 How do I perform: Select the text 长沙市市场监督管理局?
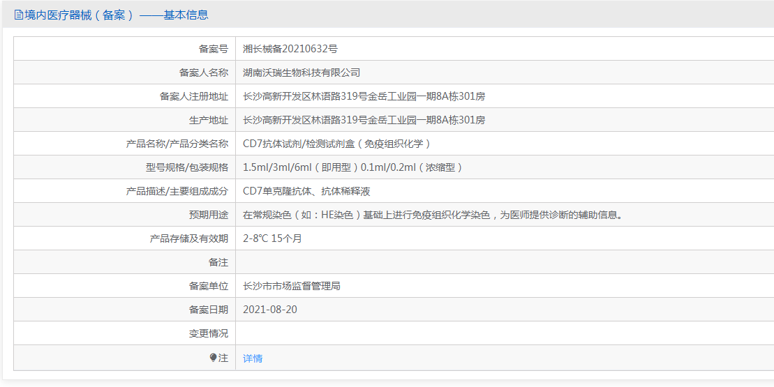click(x=292, y=286)
